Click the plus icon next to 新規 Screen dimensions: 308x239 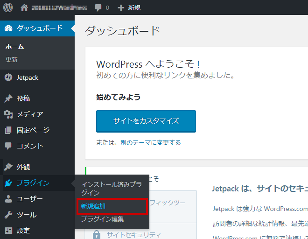[x=121, y=8]
